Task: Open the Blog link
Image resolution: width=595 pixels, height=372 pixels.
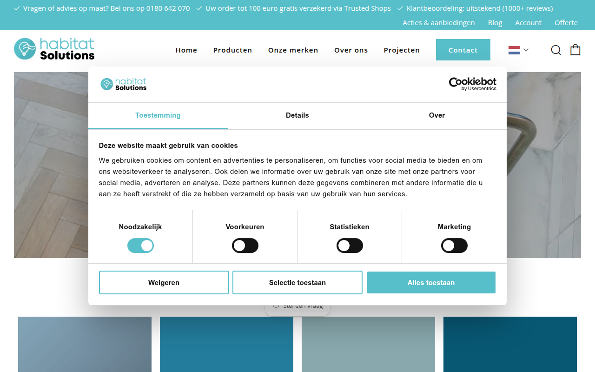Action: (495, 22)
